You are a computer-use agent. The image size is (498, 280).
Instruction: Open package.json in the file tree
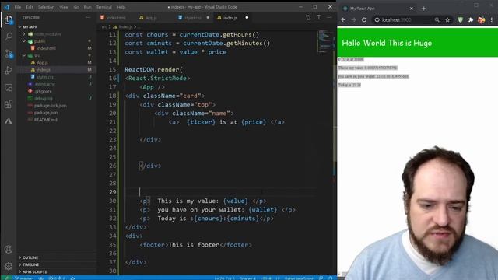(x=46, y=113)
